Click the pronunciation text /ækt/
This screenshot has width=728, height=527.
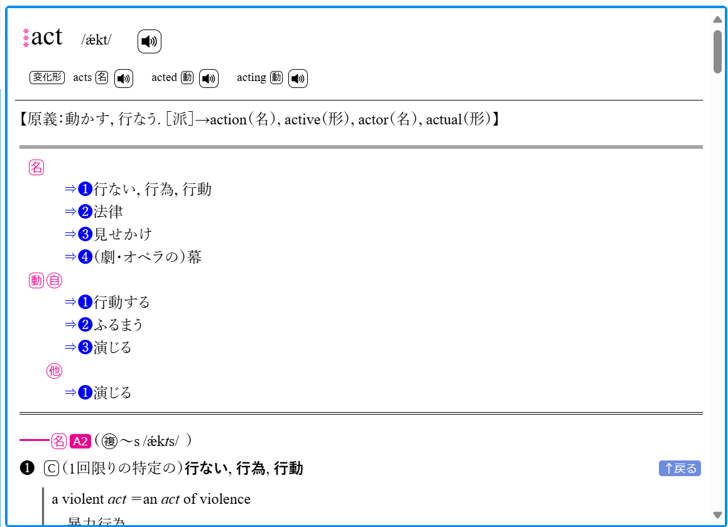pos(97,40)
